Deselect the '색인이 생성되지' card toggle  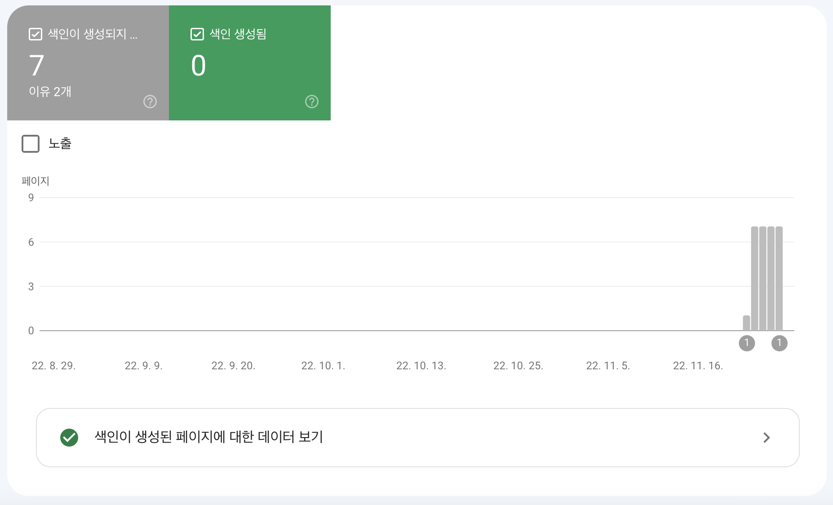(x=88, y=63)
